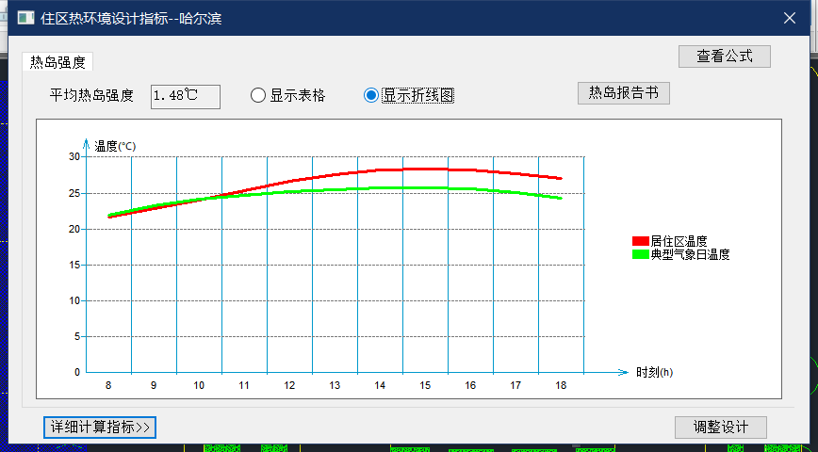
Task: Select the 显示表格 radio button
Action: [x=258, y=95]
